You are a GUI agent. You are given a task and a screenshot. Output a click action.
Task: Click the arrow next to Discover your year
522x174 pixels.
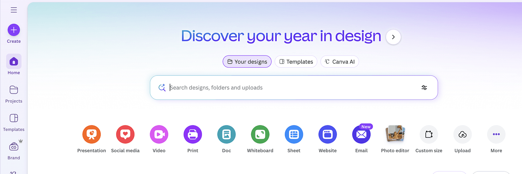coord(393,37)
